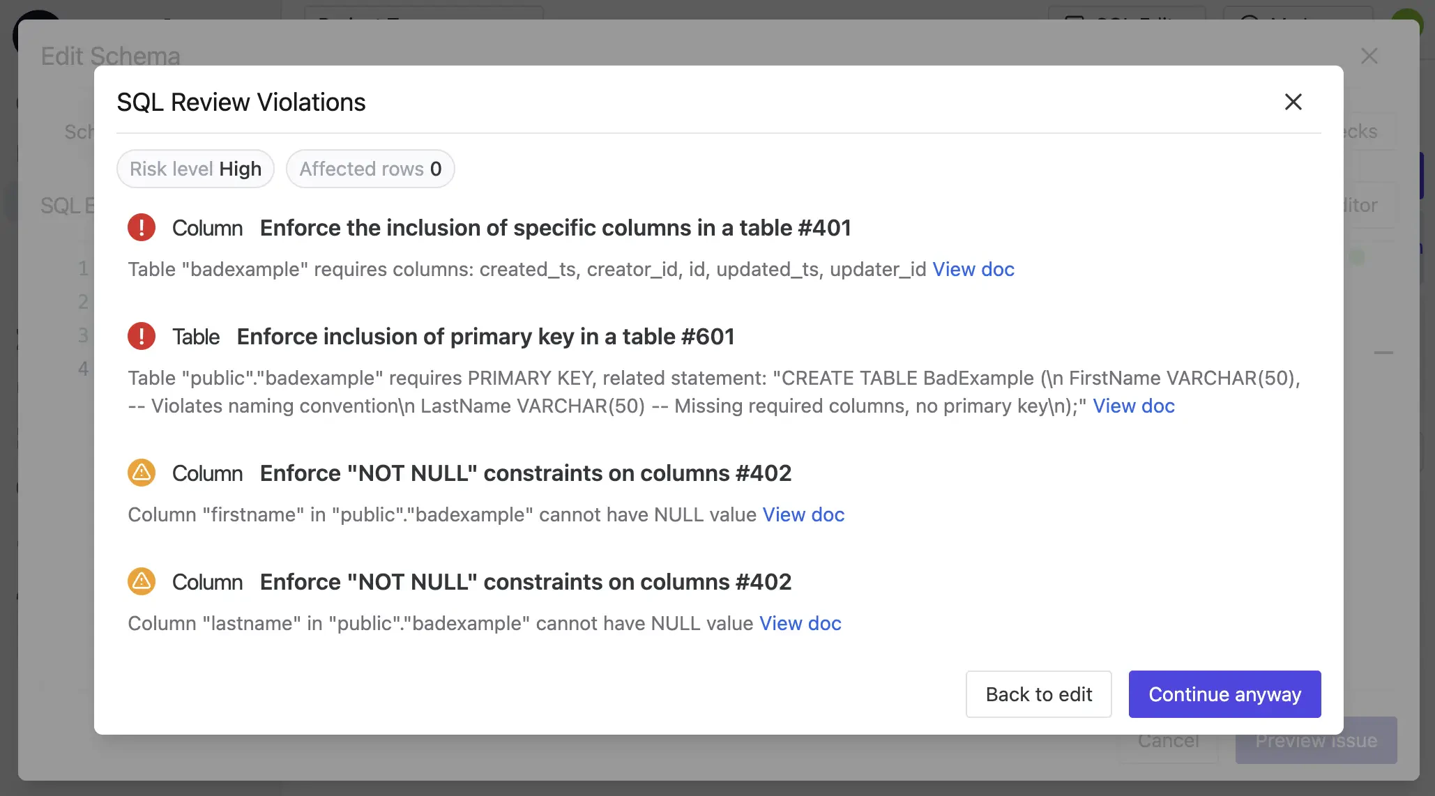Image resolution: width=1435 pixels, height=796 pixels.
Task: Click the Preview issue button
Action: pos(1315,740)
